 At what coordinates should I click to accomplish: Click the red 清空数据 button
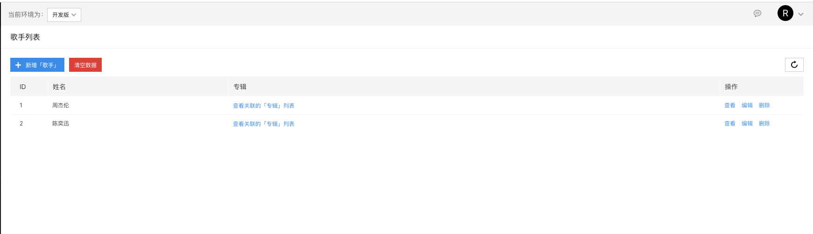pyautogui.click(x=85, y=65)
